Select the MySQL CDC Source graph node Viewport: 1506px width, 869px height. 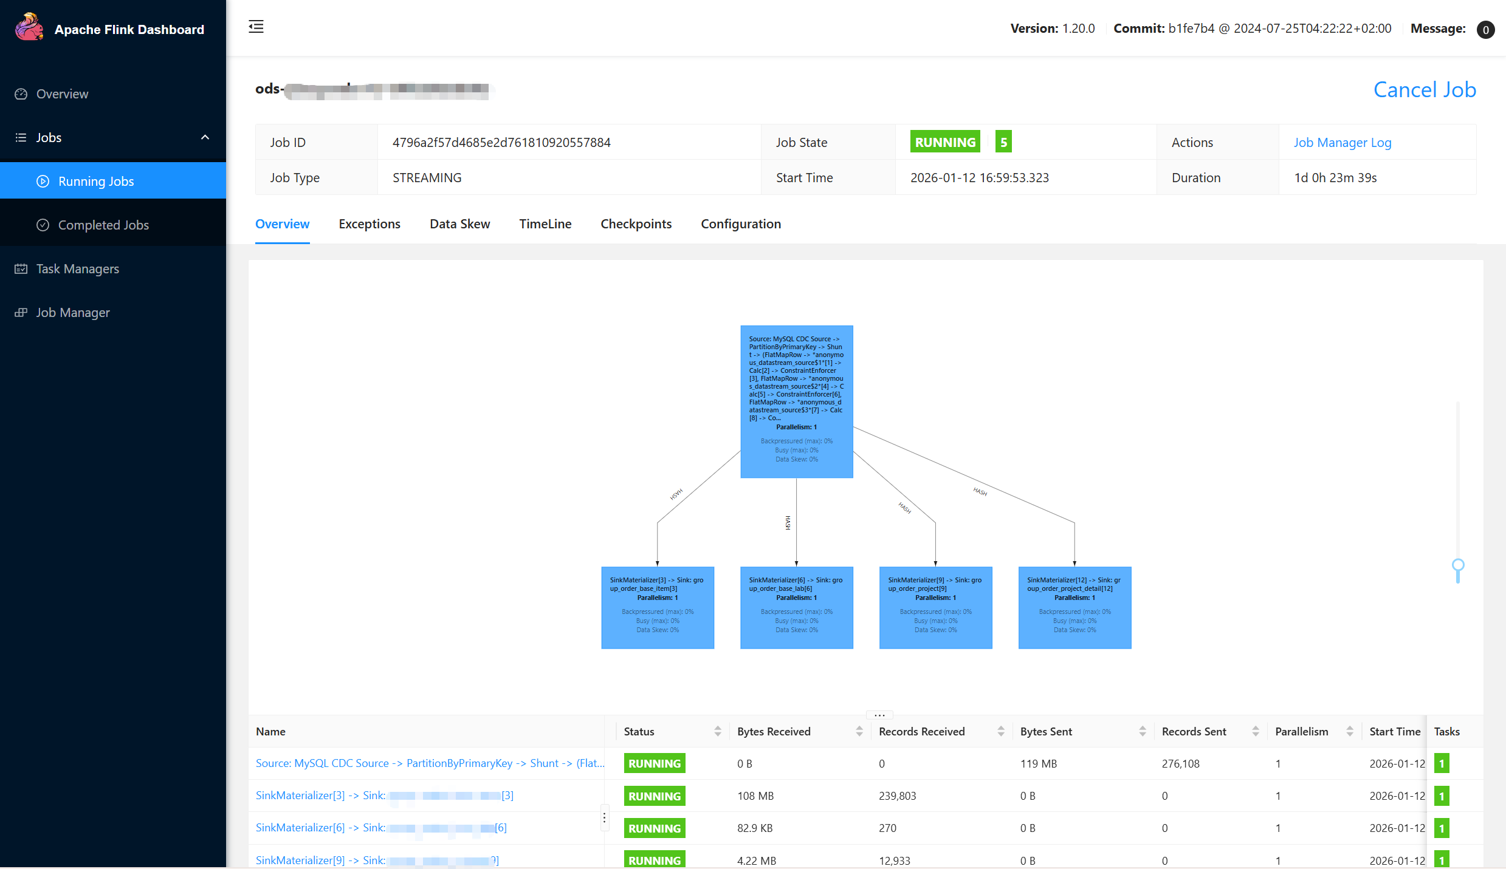[796, 401]
